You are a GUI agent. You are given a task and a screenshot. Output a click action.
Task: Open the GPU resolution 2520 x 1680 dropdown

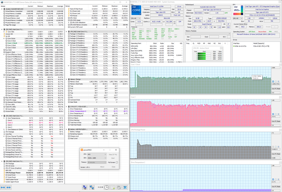tap(97, 158)
